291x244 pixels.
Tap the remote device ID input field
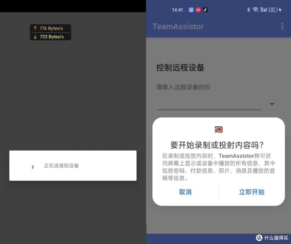210,105
